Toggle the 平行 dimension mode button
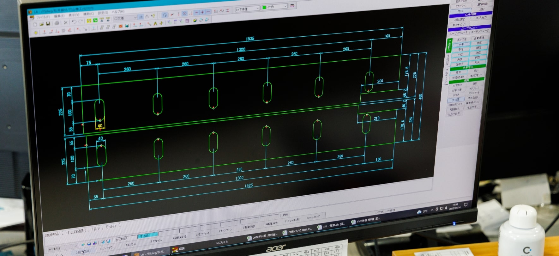The height and width of the screenshot is (256, 559). coord(461,49)
